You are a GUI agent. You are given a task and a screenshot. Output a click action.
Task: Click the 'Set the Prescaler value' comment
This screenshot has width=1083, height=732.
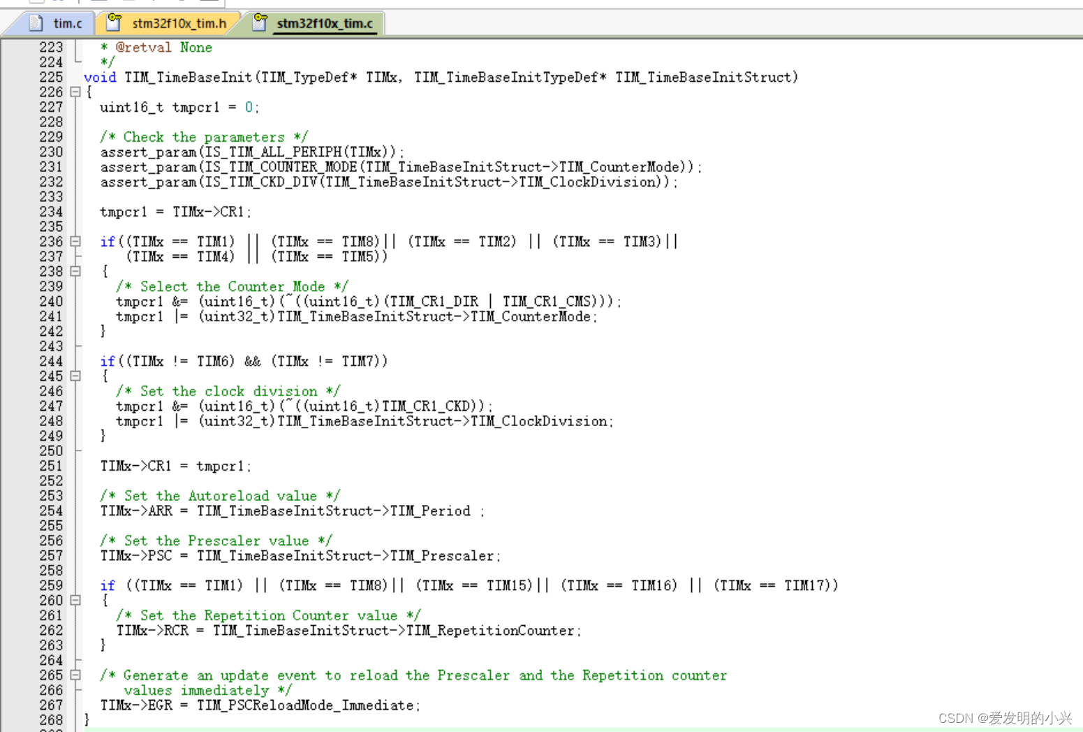216,541
